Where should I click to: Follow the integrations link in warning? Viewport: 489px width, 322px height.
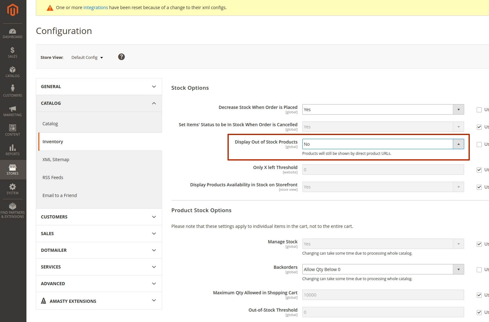pos(96,8)
